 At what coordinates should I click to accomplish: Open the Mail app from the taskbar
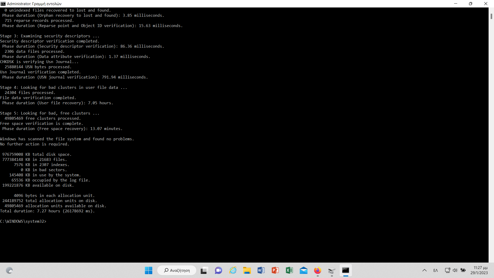[x=304, y=270]
